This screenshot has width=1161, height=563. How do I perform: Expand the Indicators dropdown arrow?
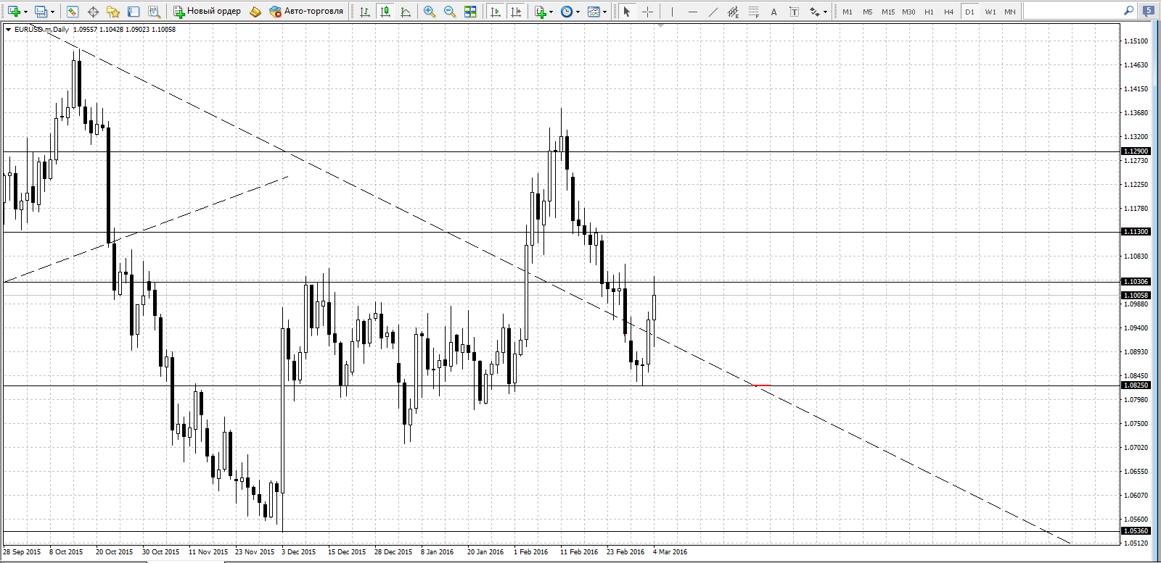click(x=551, y=12)
